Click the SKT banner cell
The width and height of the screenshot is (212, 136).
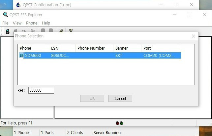[x=119, y=56]
